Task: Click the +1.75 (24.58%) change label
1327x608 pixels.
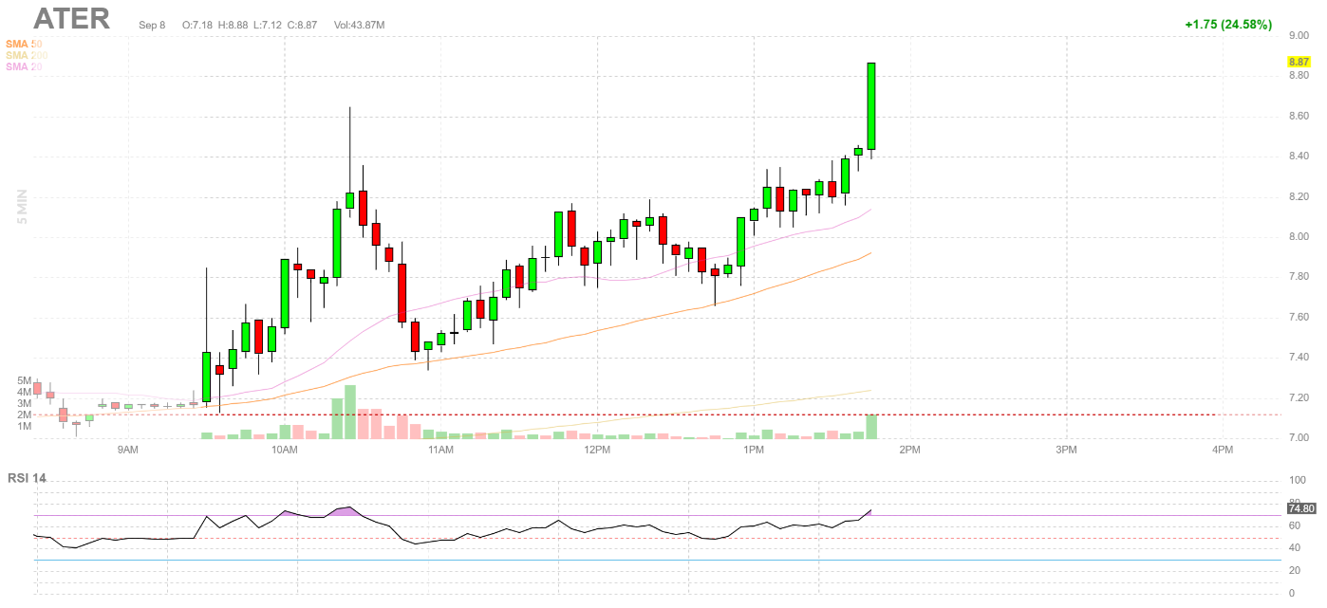Action: (1227, 25)
